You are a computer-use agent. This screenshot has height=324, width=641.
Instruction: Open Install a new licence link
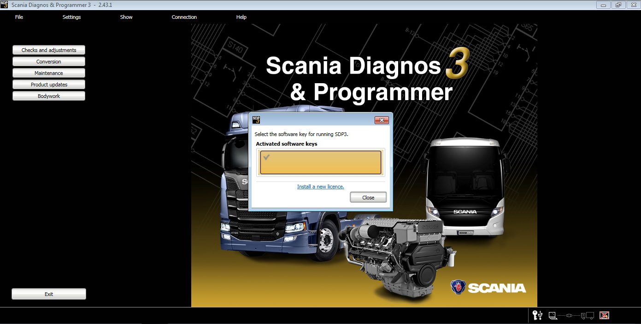[320, 187]
